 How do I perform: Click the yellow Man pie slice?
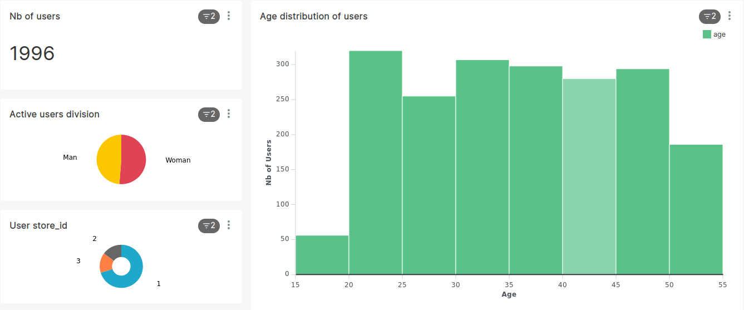pos(108,159)
